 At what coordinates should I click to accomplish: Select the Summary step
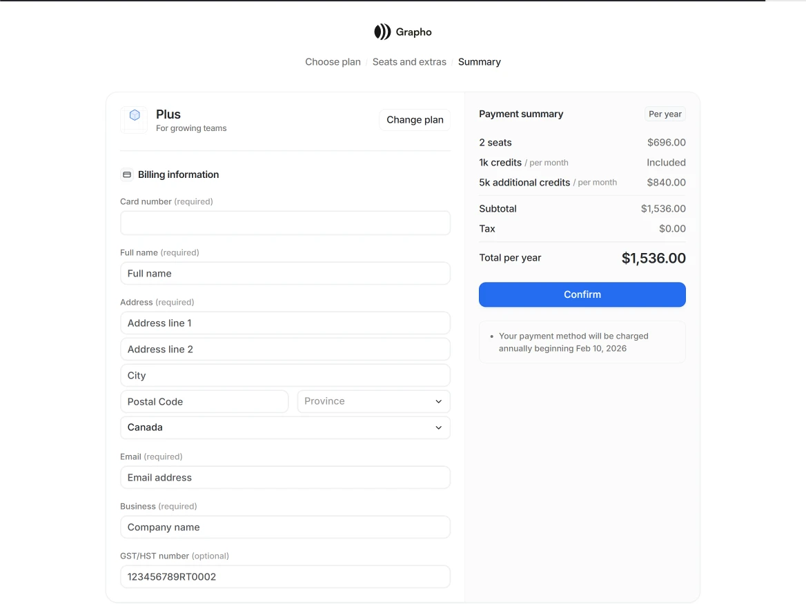479,62
